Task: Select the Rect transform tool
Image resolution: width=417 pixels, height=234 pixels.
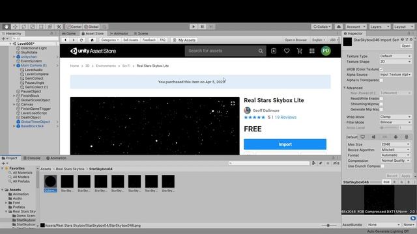Action: pos(41,27)
